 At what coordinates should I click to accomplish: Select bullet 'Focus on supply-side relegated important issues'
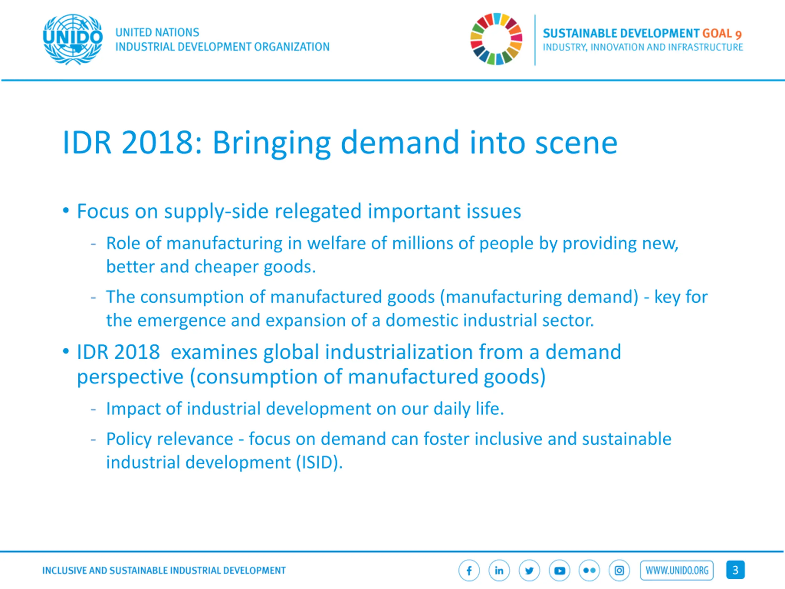pyautogui.click(x=299, y=212)
